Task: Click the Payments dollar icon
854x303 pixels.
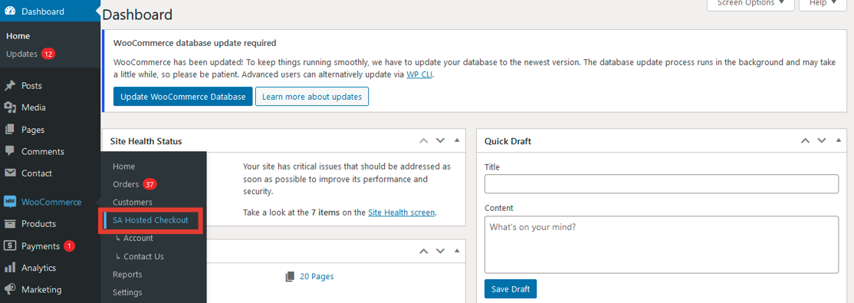Action: point(10,245)
